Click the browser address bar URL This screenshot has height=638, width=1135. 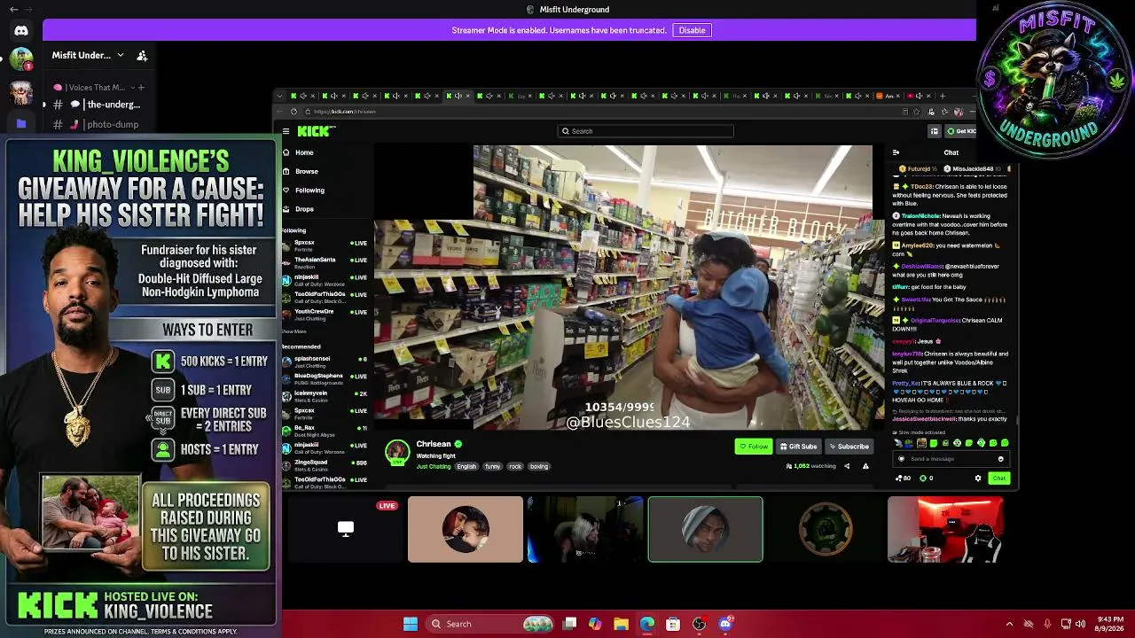coord(345,112)
